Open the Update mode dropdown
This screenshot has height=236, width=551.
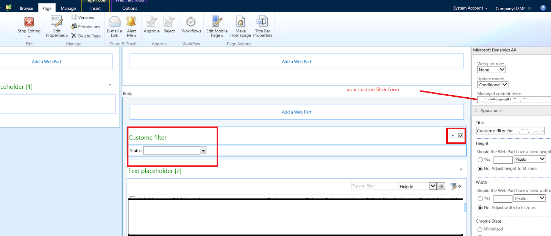pyautogui.click(x=493, y=85)
